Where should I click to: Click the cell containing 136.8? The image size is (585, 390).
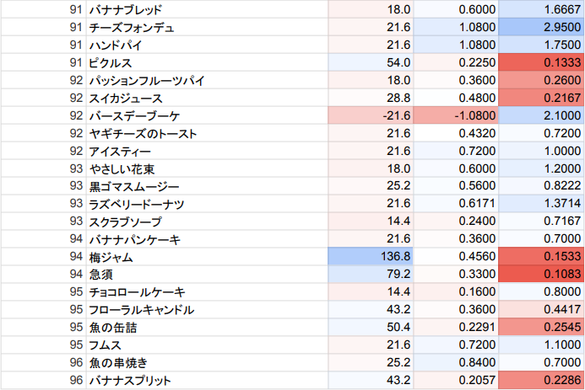[x=371, y=257]
